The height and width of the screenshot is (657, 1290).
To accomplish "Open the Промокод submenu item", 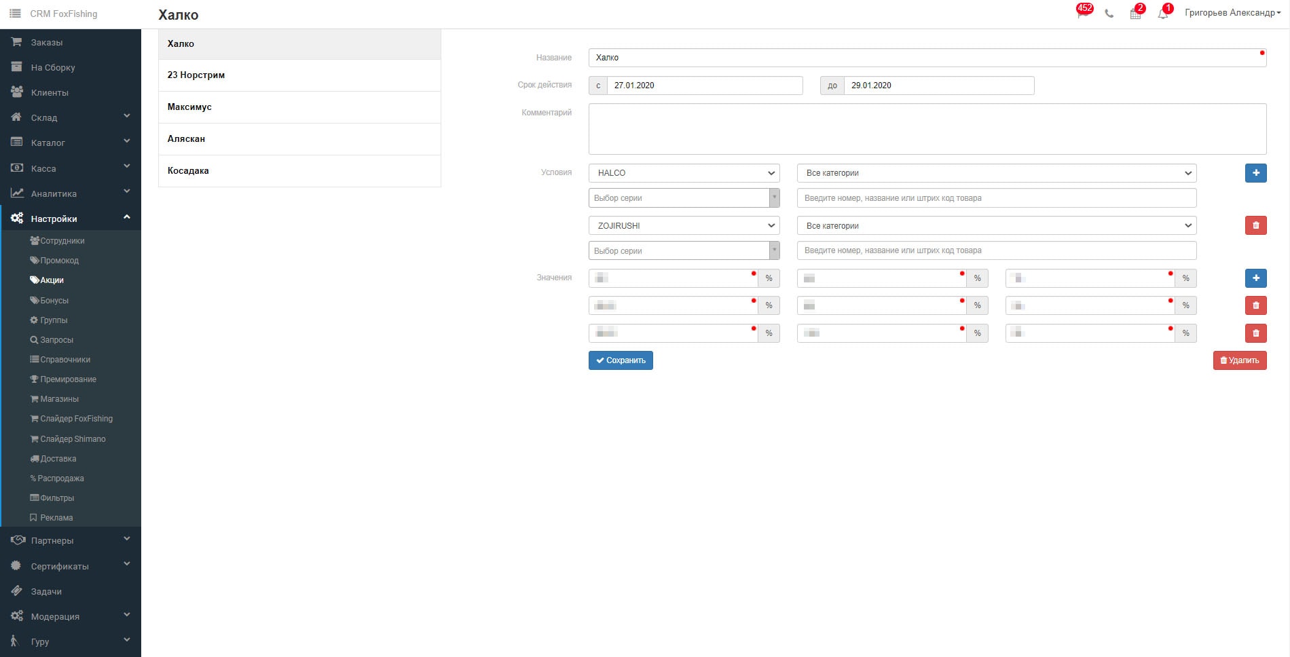I will coord(54,261).
